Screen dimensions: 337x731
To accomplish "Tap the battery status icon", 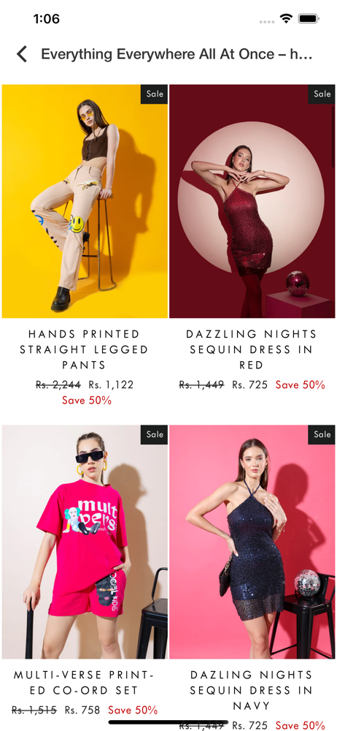I will click(x=308, y=19).
